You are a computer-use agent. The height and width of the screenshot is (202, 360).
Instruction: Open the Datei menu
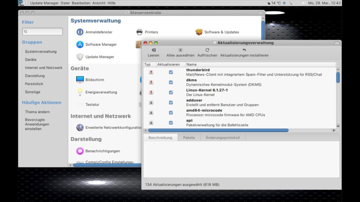click(65, 3)
